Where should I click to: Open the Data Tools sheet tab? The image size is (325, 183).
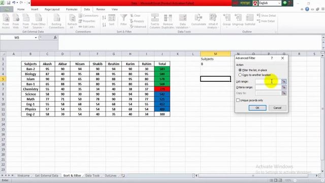click(92, 176)
